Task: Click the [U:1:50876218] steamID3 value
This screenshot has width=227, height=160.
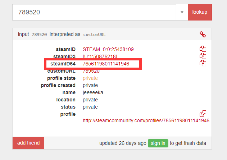Action: pos(100,56)
